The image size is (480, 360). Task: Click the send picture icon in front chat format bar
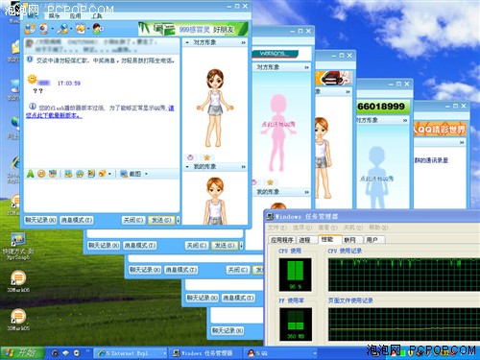(x=68, y=174)
